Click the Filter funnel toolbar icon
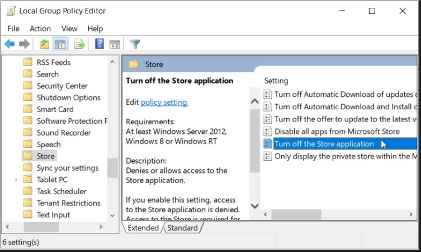Image resolution: width=421 pixels, height=252 pixels. (135, 44)
